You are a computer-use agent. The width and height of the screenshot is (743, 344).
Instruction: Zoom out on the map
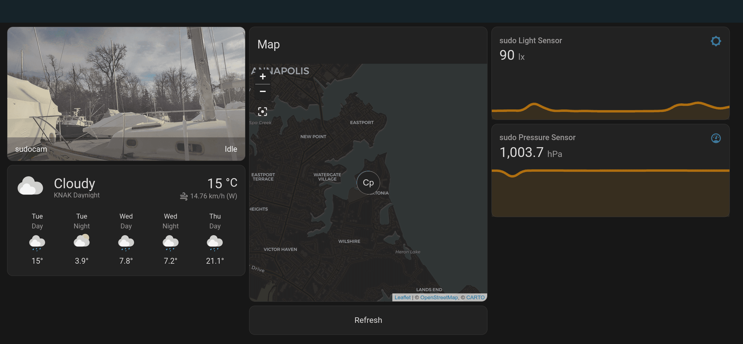pos(263,92)
